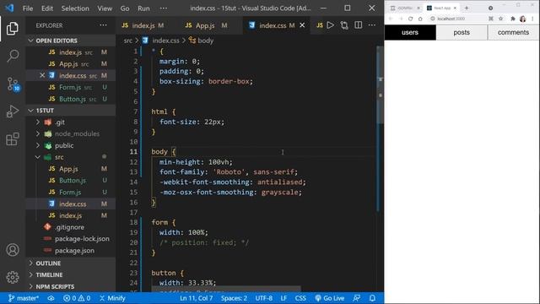Open the errors and warnings count in the status bar
The image size is (540, 304).
click(77, 298)
